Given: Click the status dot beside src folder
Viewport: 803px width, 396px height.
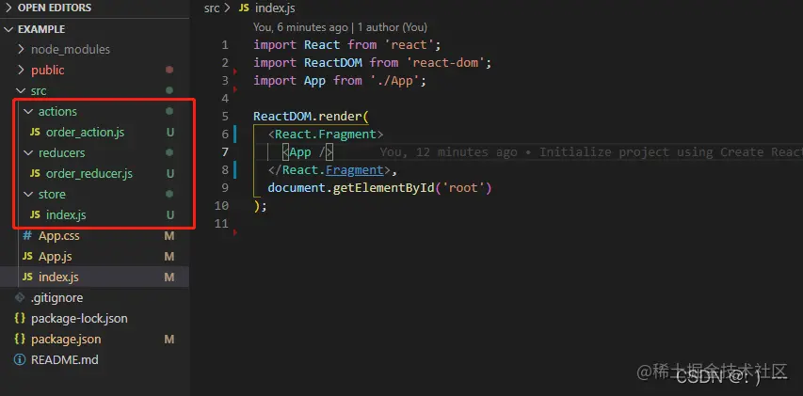Looking at the screenshot, I should click(x=169, y=90).
